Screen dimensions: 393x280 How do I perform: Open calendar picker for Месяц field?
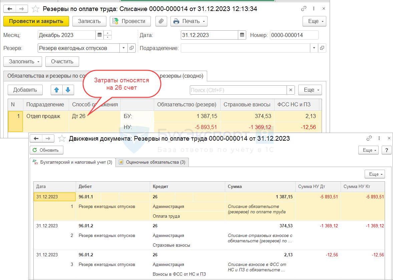[99, 35]
